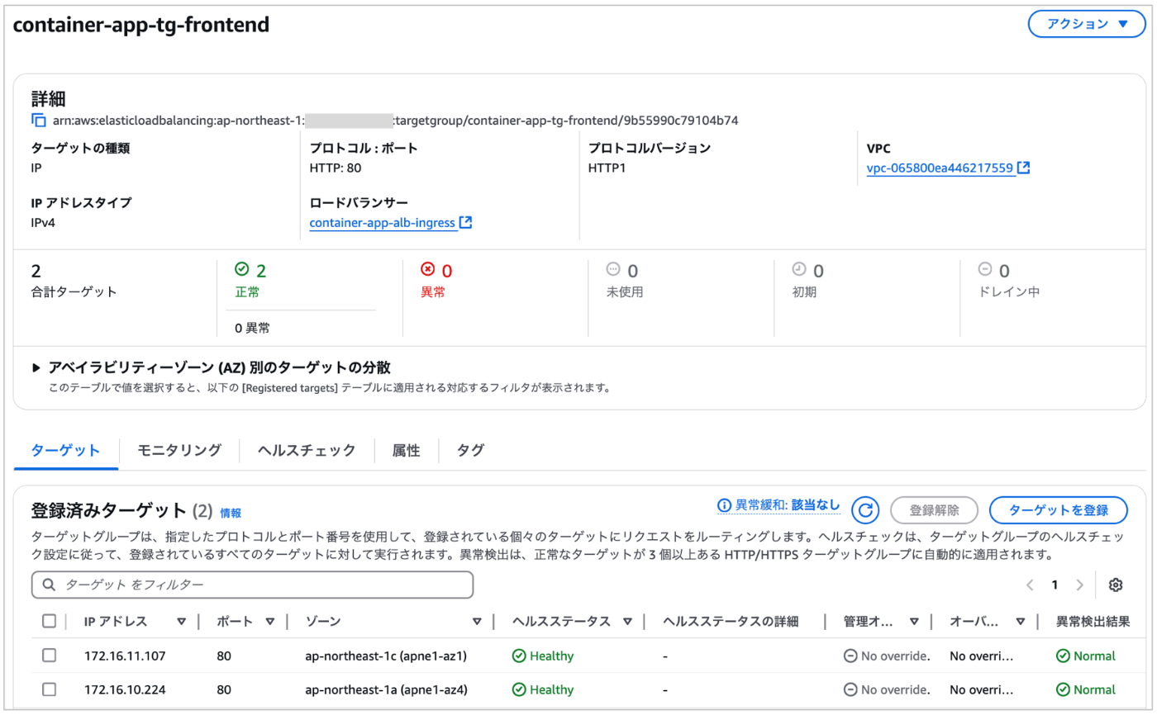Image resolution: width=1157 pixels, height=715 pixels.
Task: Switch to the 属性 tab
Action: click(x=406, y=450)
